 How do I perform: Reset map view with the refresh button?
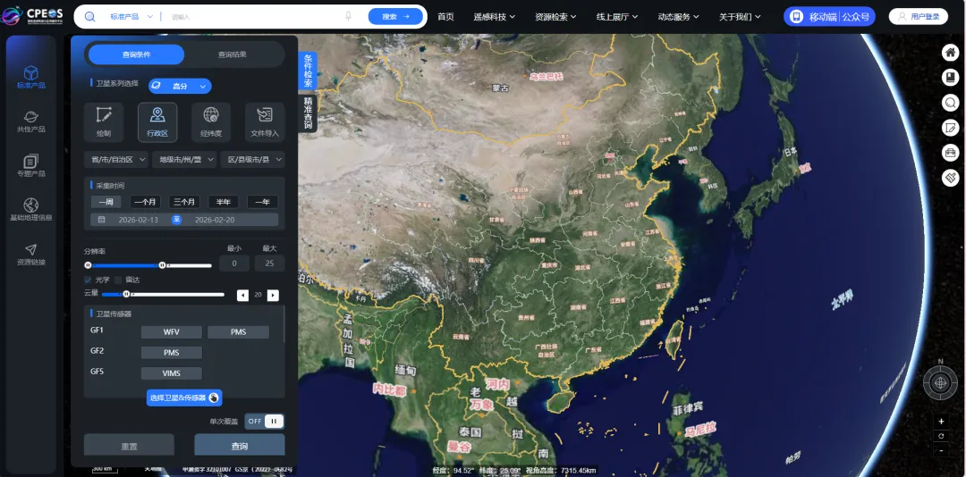tap(941, 436)
